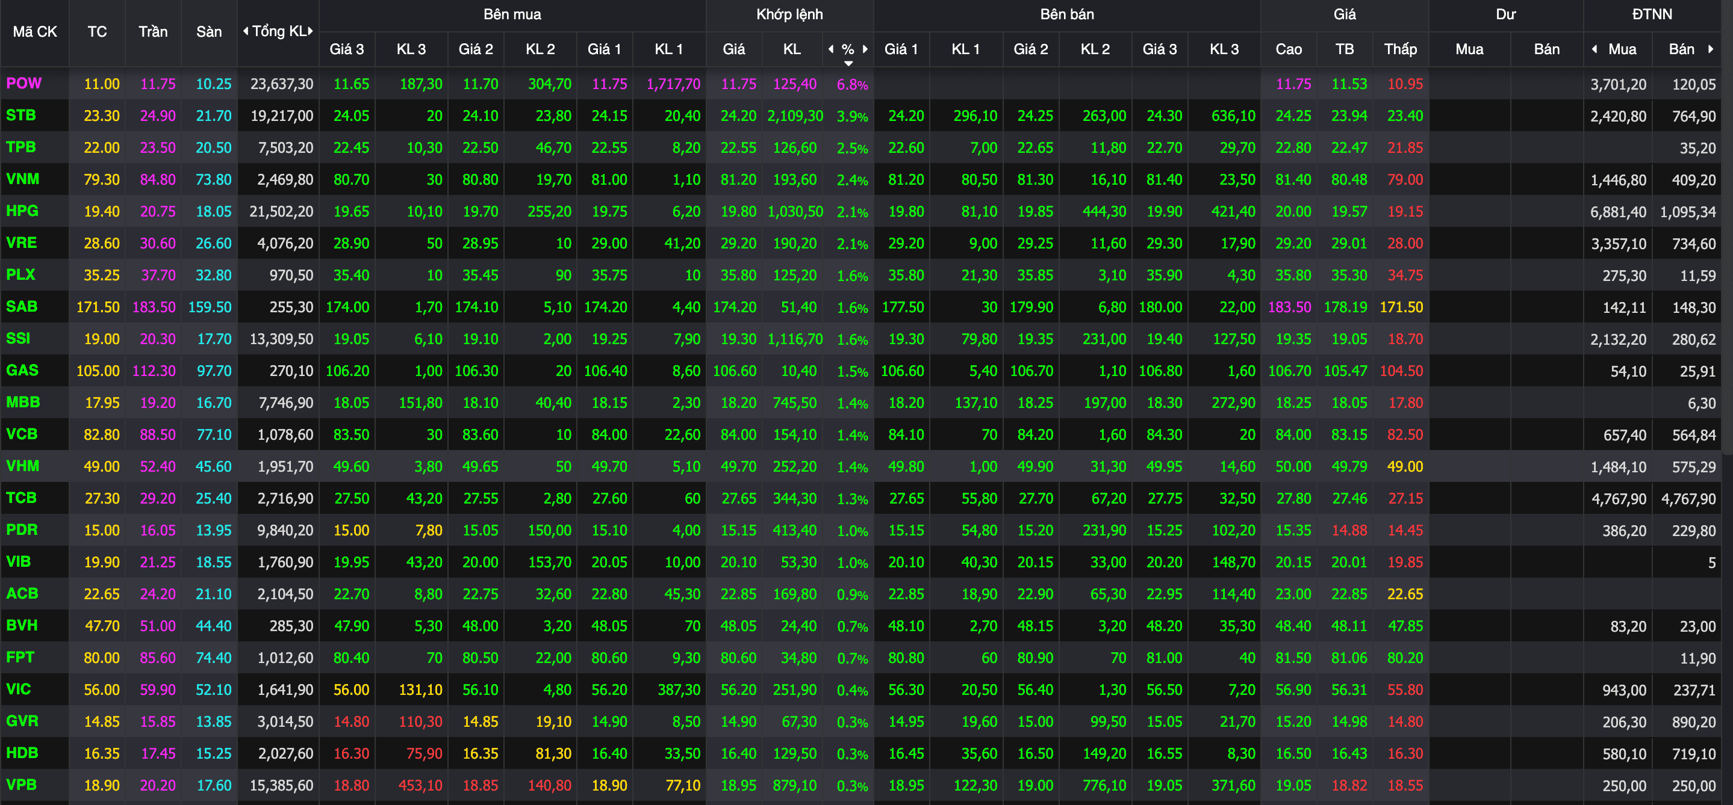1733x805 pixels.
Task: Click Cao column header
Action: [1289, 49]
